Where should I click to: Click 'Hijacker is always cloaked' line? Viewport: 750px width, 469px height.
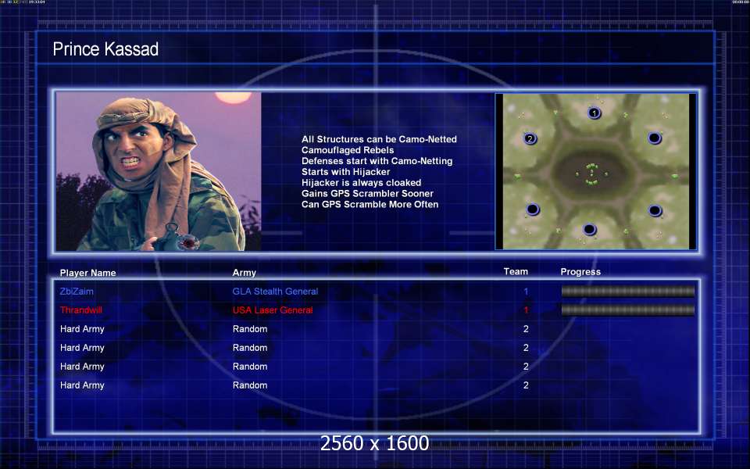point(361,183)
